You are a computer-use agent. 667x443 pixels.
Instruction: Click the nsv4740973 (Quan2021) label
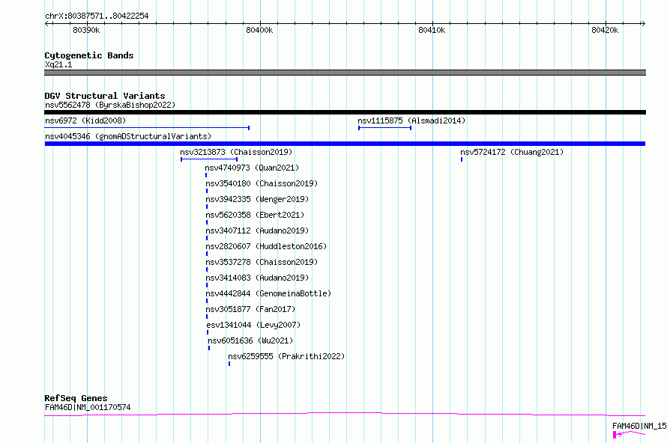click(x=252, y=168)
